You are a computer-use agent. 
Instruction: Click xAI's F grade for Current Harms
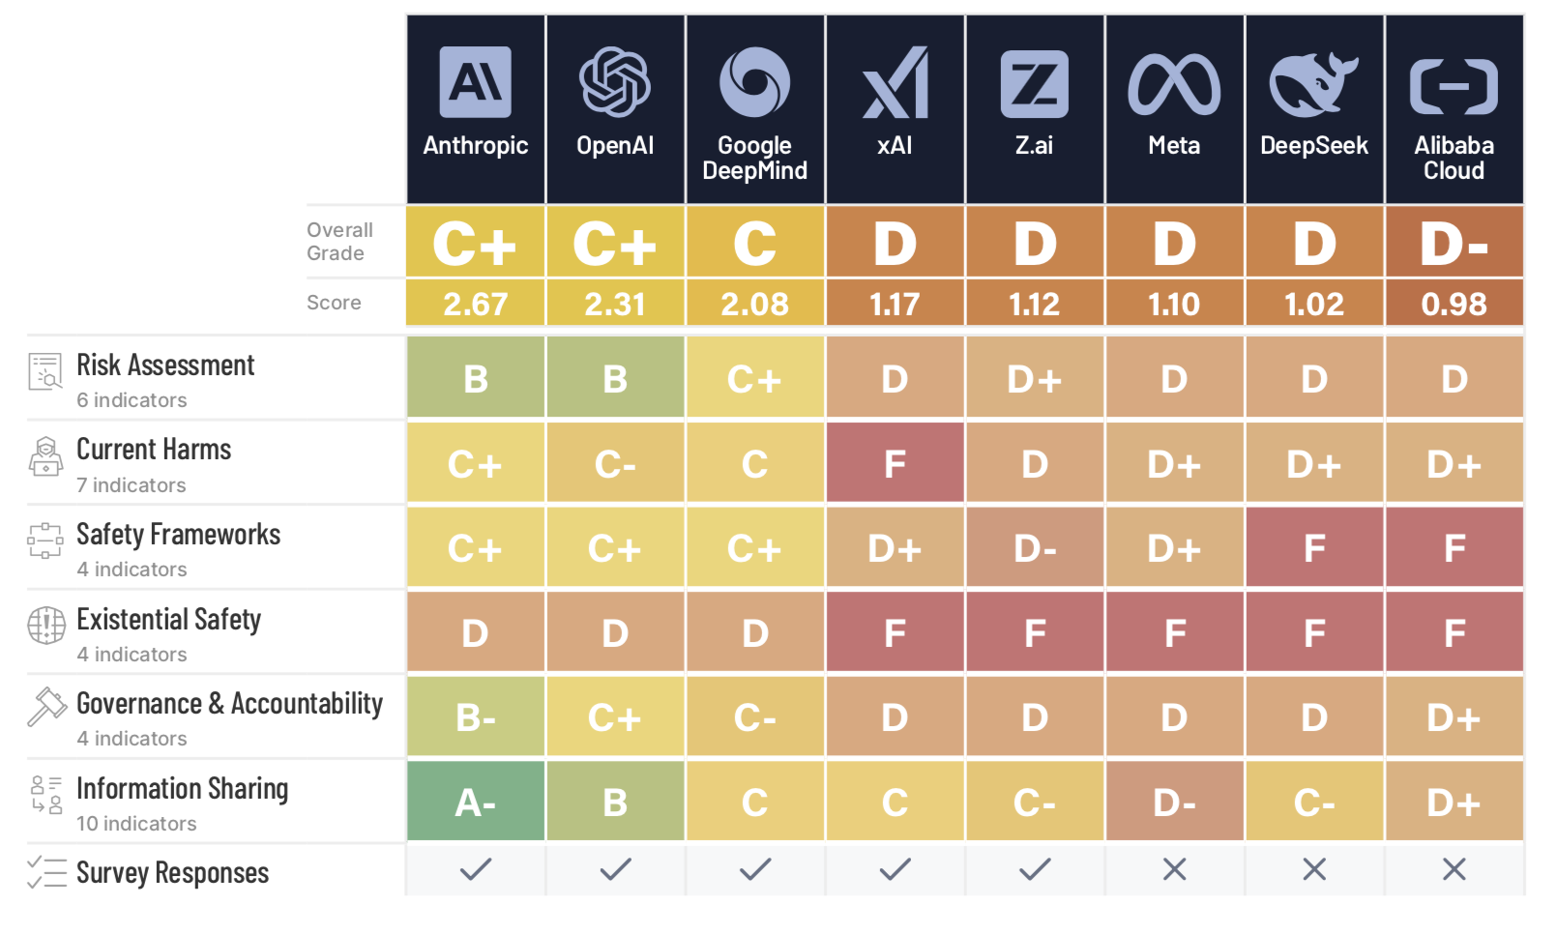[x=895, y=463]
